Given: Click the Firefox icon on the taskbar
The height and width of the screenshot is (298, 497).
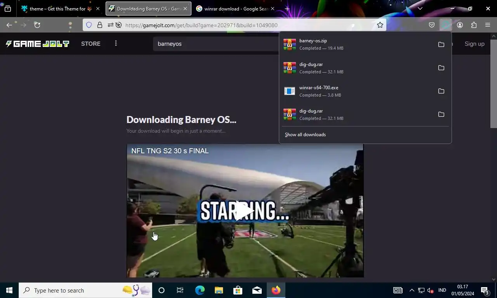Looking at the screenshot, I should 276,290.
